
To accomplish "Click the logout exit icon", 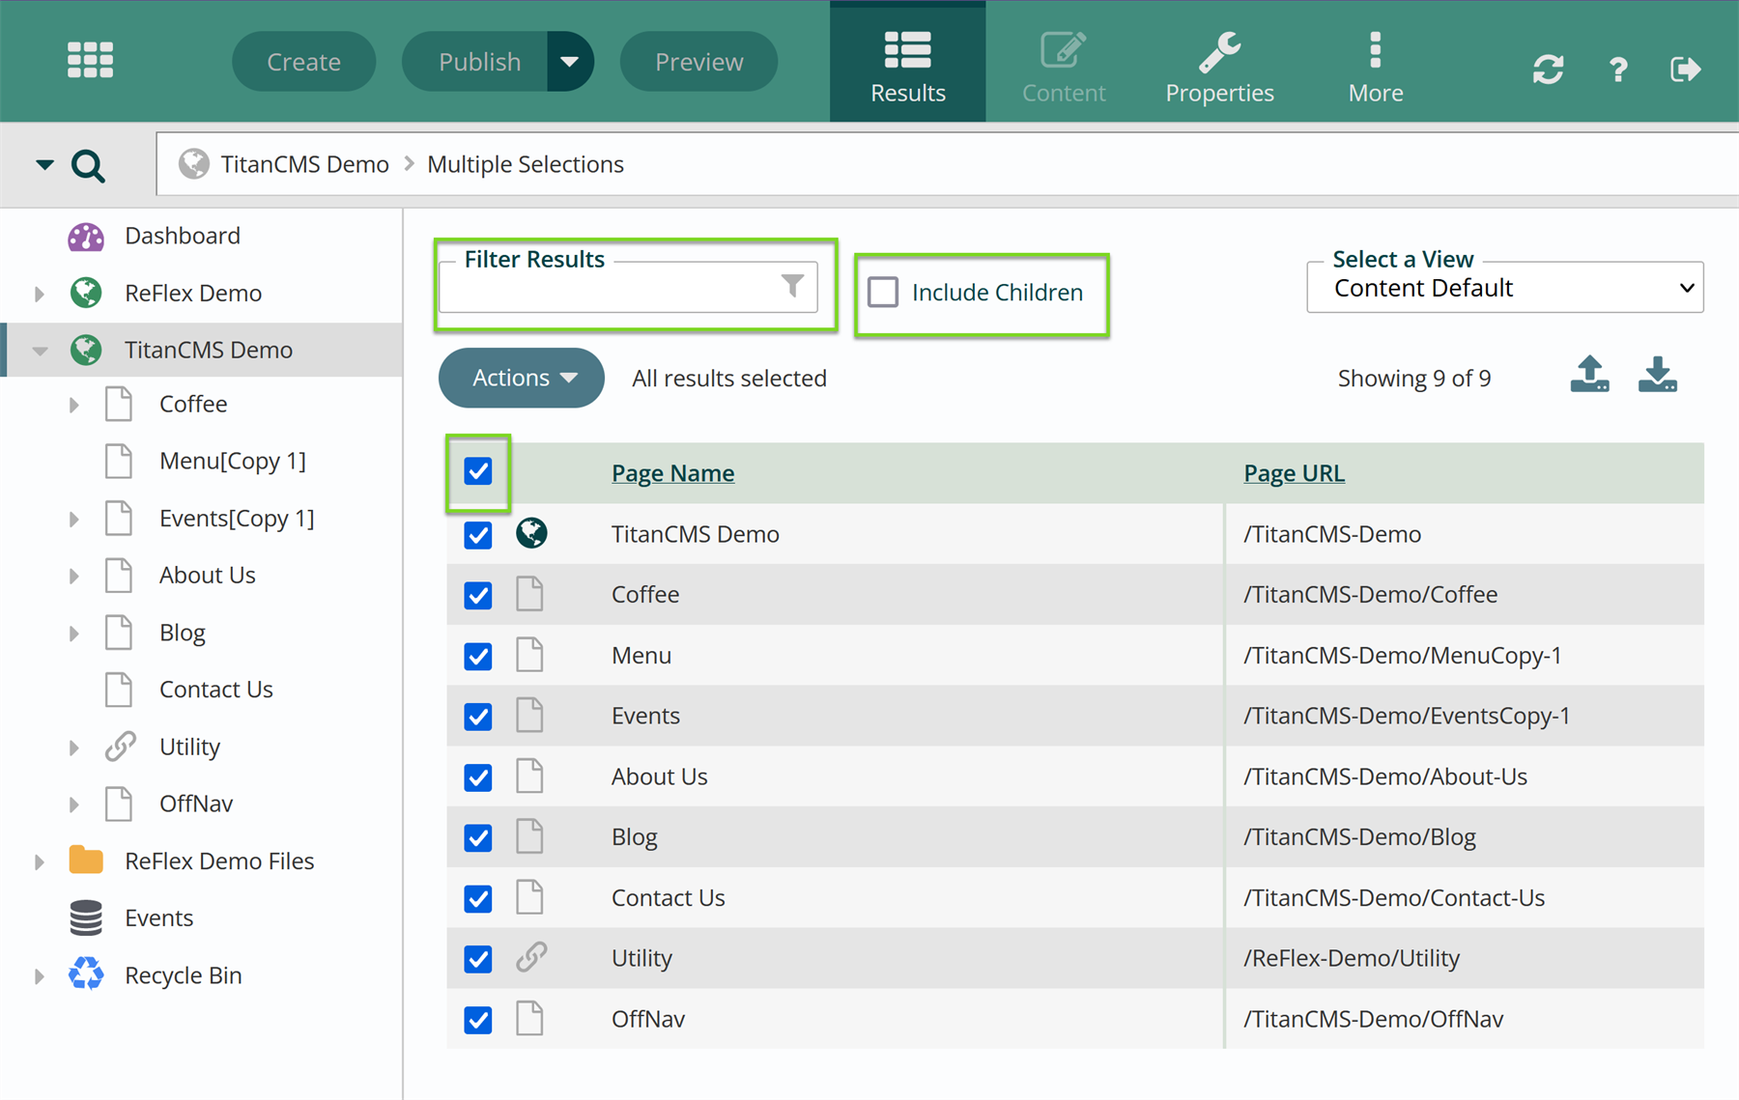I will (1685, 70).
